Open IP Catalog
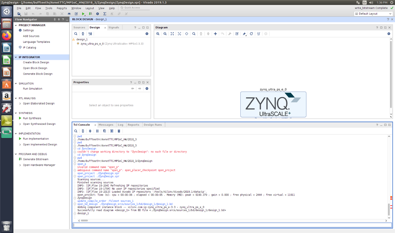This screenshot has width=395, height=233. 30,48
